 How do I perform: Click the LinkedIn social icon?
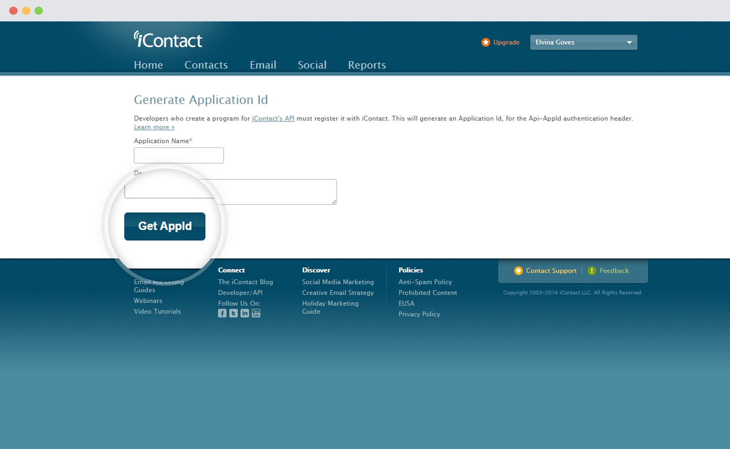click(245, 313)
